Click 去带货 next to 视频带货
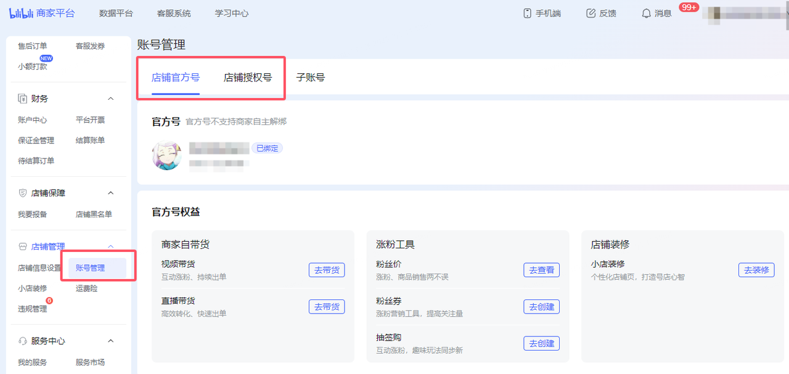The width and height of the screenshot is (789, 374). coord(326,270)
